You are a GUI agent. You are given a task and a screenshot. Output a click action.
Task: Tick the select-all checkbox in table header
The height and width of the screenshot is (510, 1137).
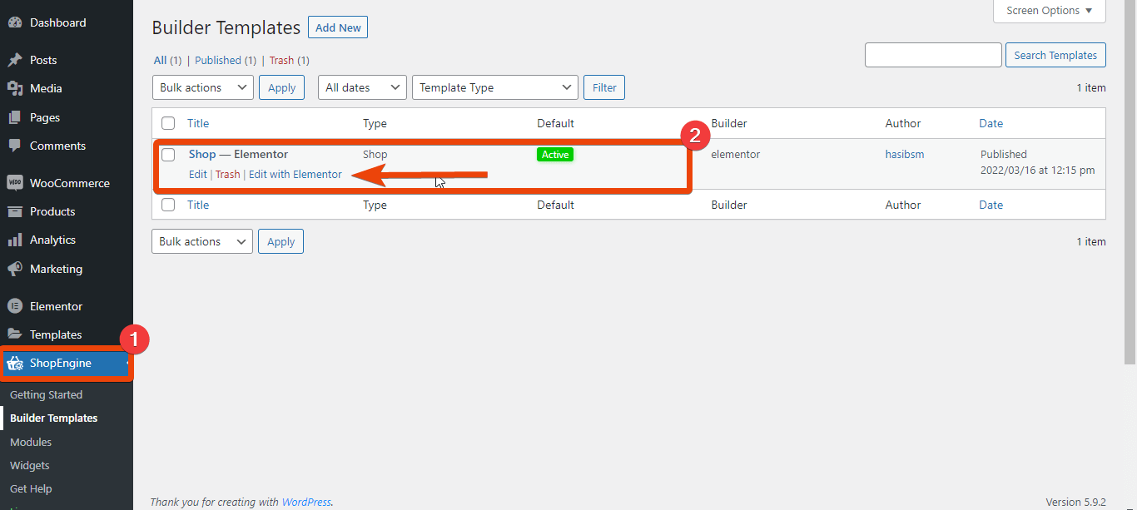(x=168, y=123)
